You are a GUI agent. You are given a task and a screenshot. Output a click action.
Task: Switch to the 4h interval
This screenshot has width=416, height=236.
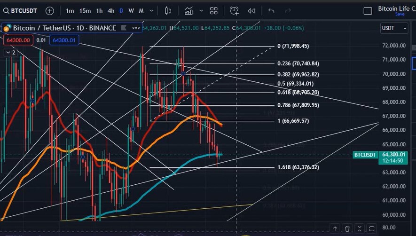tap(111, 11)
